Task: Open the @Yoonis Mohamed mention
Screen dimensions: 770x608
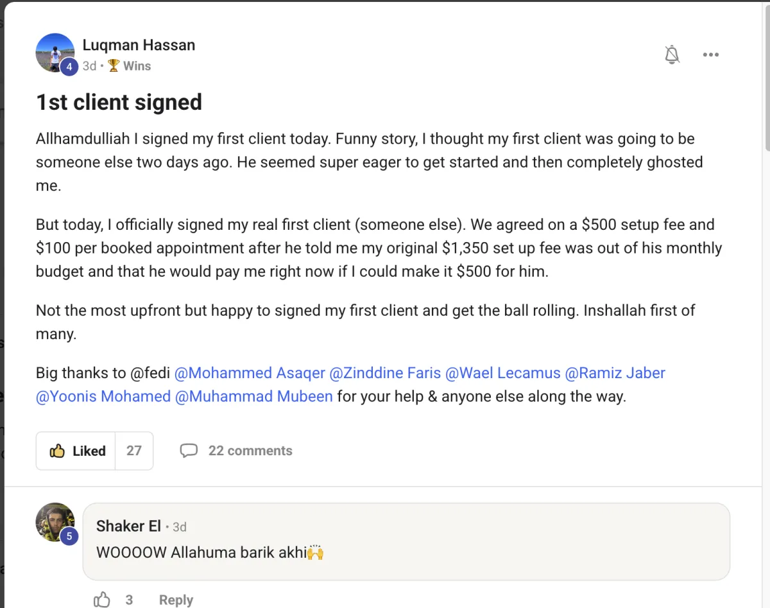Action: pyautogui.click(x=103, y=396)
